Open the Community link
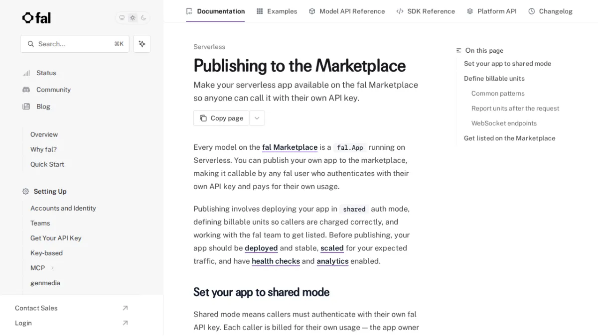Viewport: 598px width, 336px height. click(53, 90)
